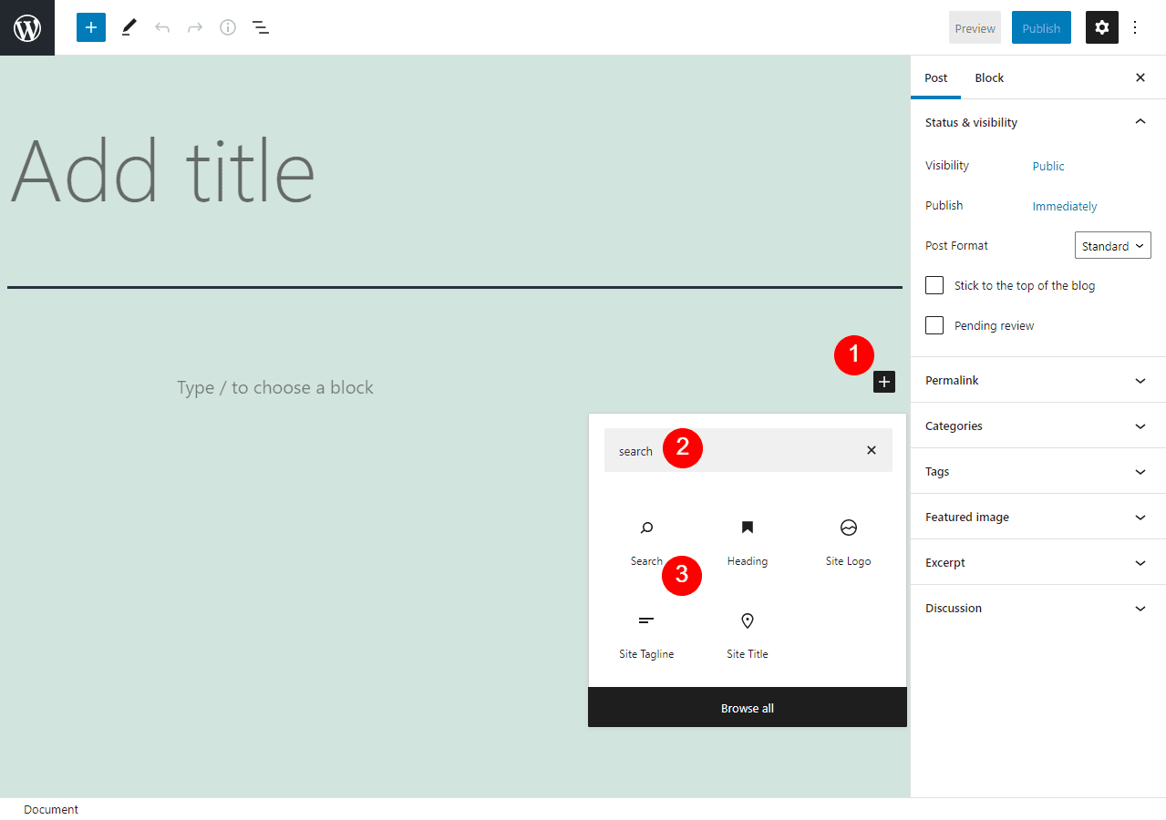1166x820 pixels.
Task: Select the Tools pencil icon in the toolbar
Action: [128, 27]
